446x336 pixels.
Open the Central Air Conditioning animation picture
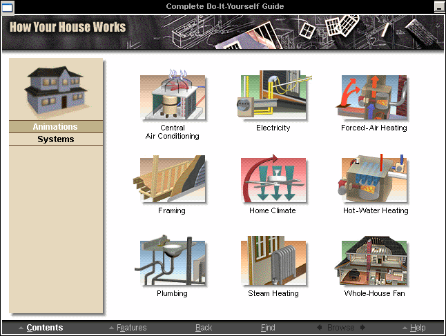tap(173, 95)
